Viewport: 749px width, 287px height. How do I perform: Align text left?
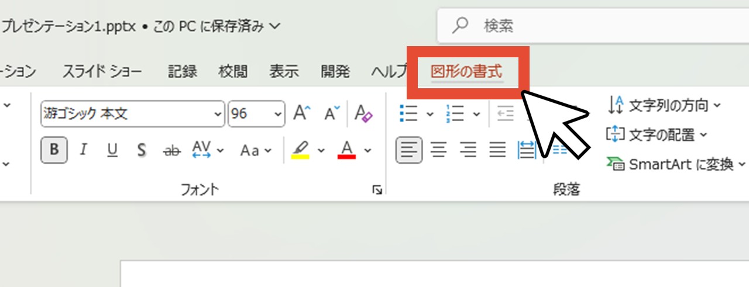pyautogui.click(x=408, y=150)
